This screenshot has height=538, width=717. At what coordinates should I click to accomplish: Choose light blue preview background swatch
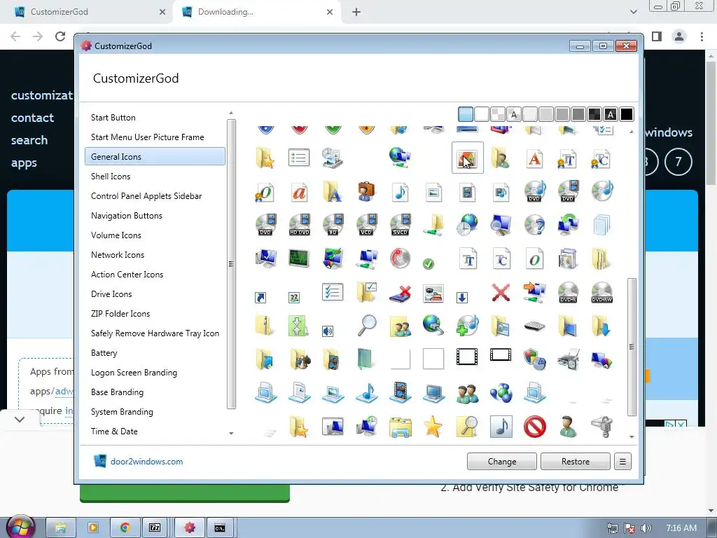point(466,114)
